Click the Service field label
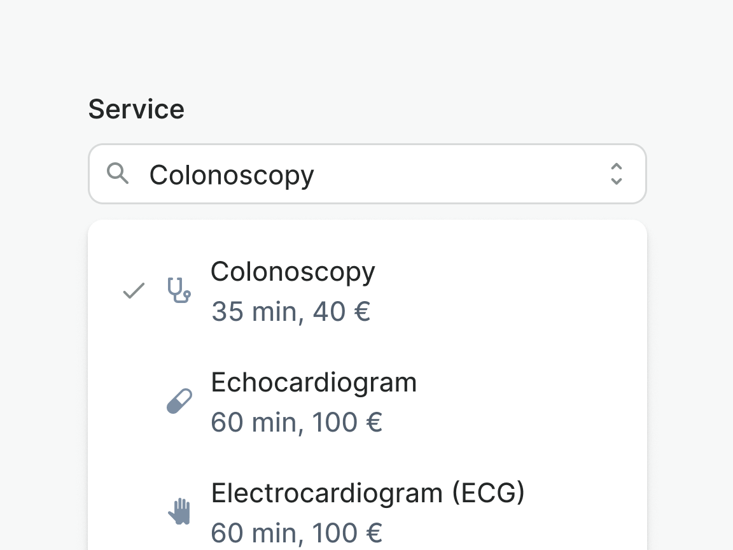 point(136,109)
